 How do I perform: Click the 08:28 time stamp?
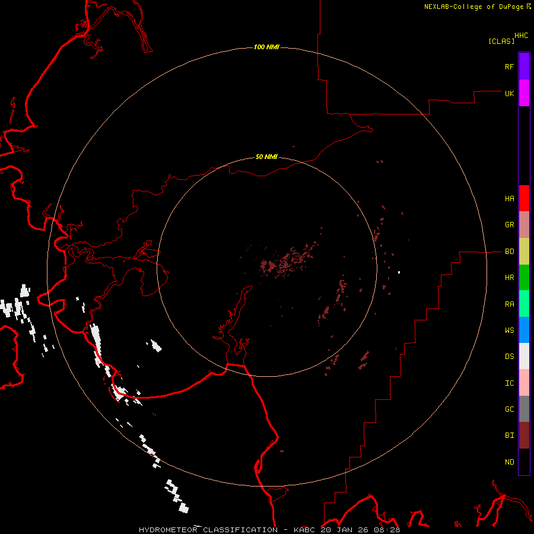(x=386, y=530)
